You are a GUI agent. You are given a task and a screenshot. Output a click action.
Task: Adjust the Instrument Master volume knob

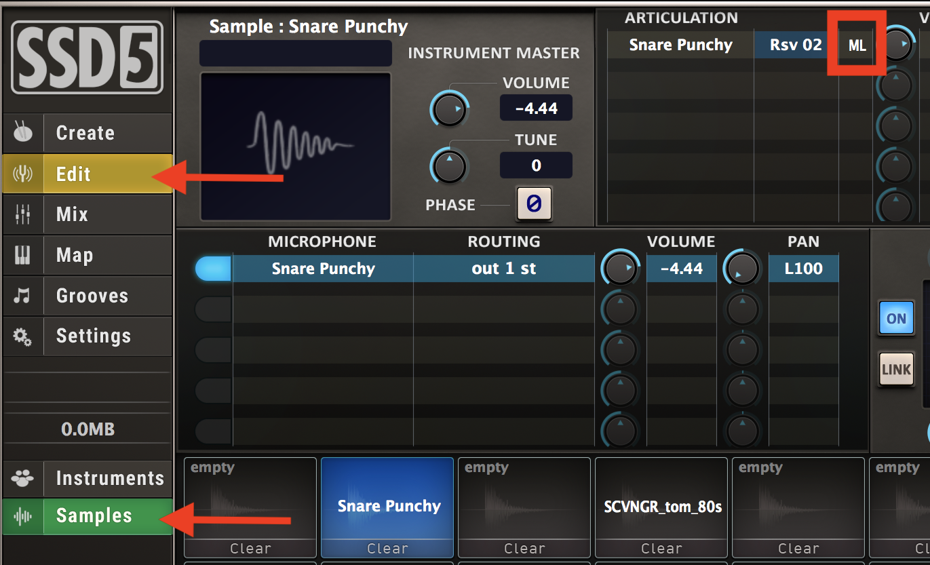coord(449,109)
